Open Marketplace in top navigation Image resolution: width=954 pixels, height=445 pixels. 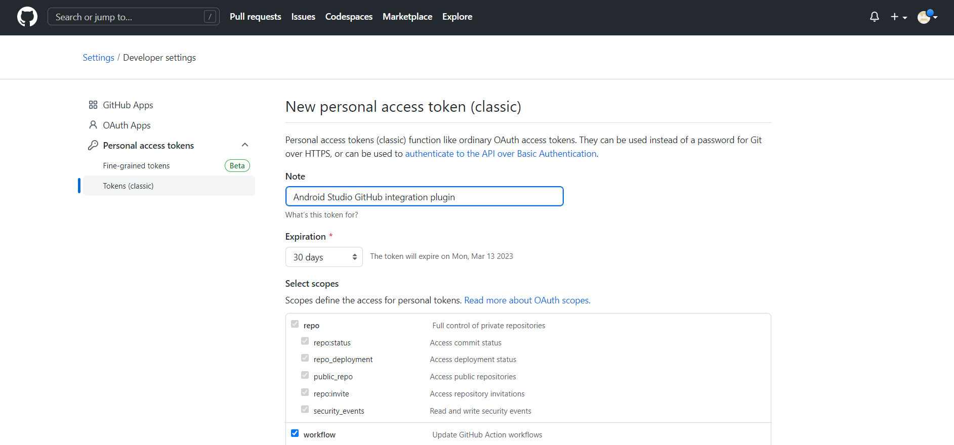tap(407, 17)
